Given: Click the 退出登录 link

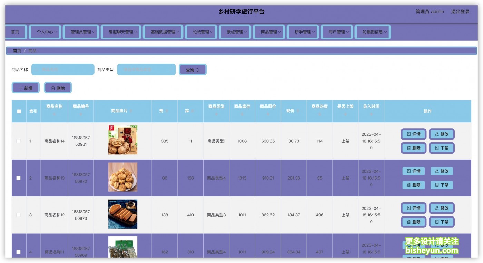Looking at the screenshot, I should coord(460,12).
